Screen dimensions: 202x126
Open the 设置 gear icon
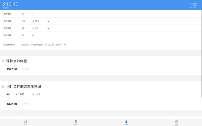click(x=177, y=122)
